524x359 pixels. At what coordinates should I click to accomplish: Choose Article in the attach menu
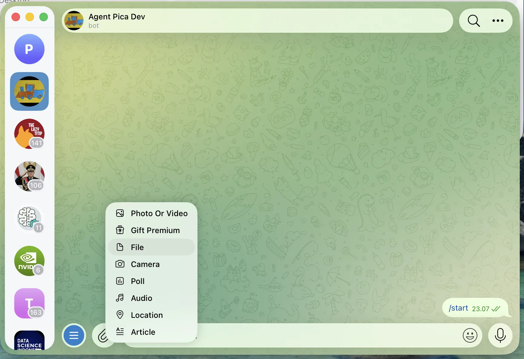[x=151, y=332]
